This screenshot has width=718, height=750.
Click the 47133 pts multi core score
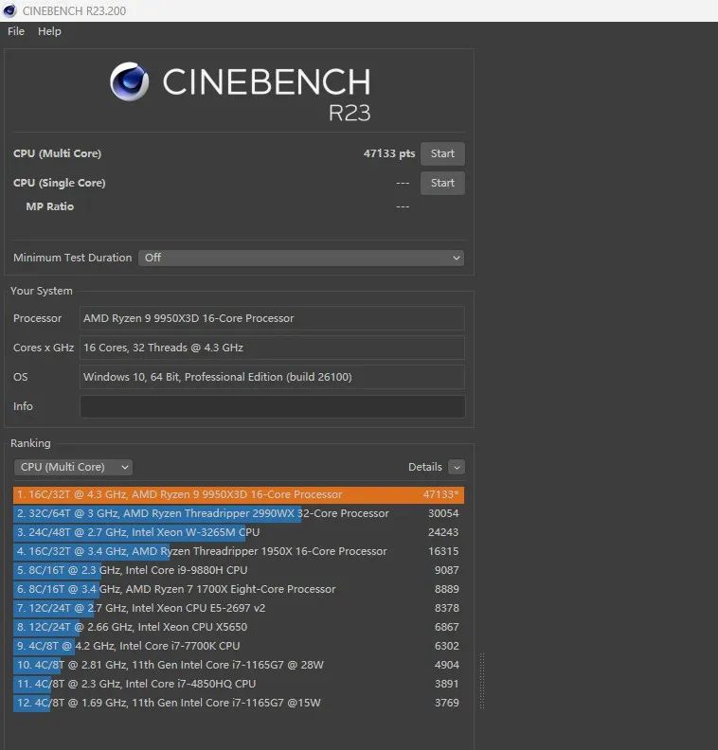(x=389, y=153)
